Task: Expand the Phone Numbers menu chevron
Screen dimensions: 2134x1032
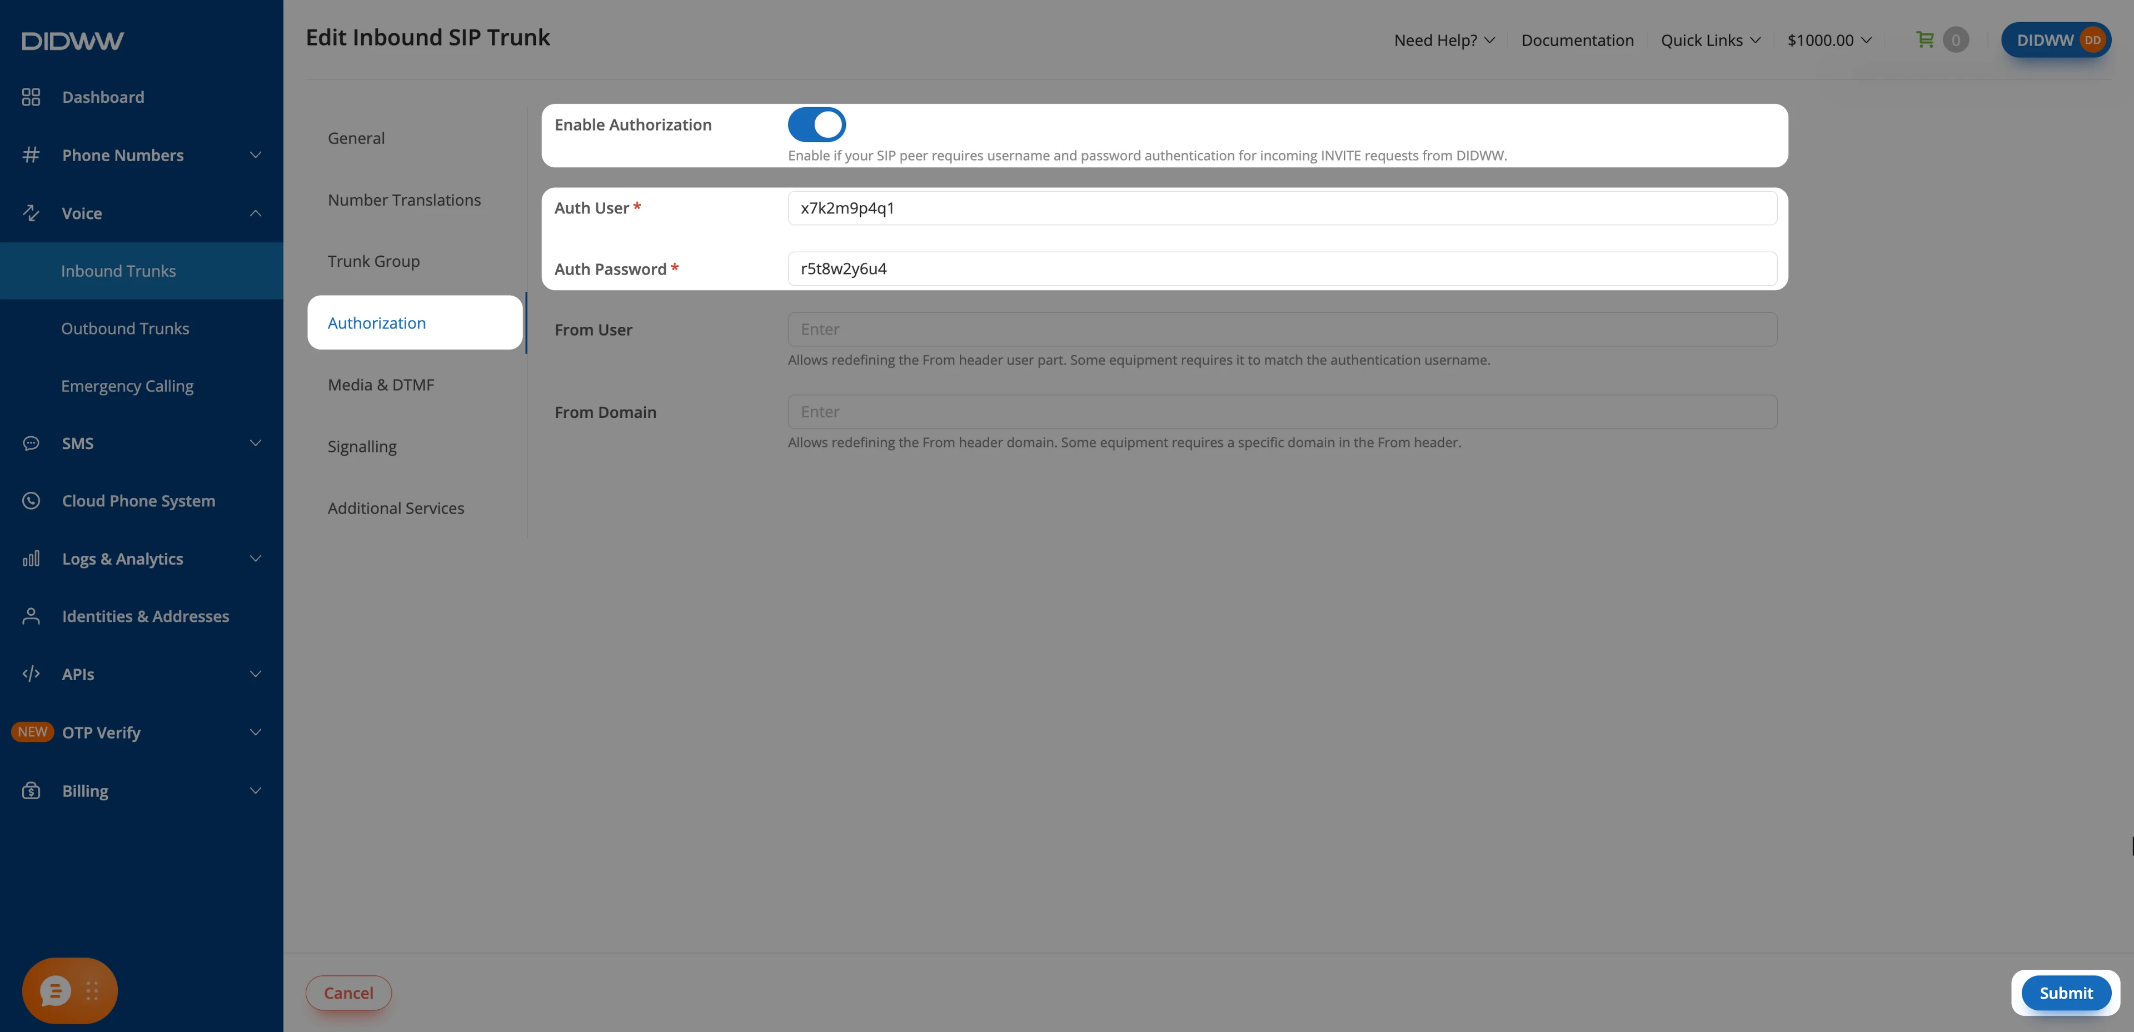Action: tap(256, 155)
